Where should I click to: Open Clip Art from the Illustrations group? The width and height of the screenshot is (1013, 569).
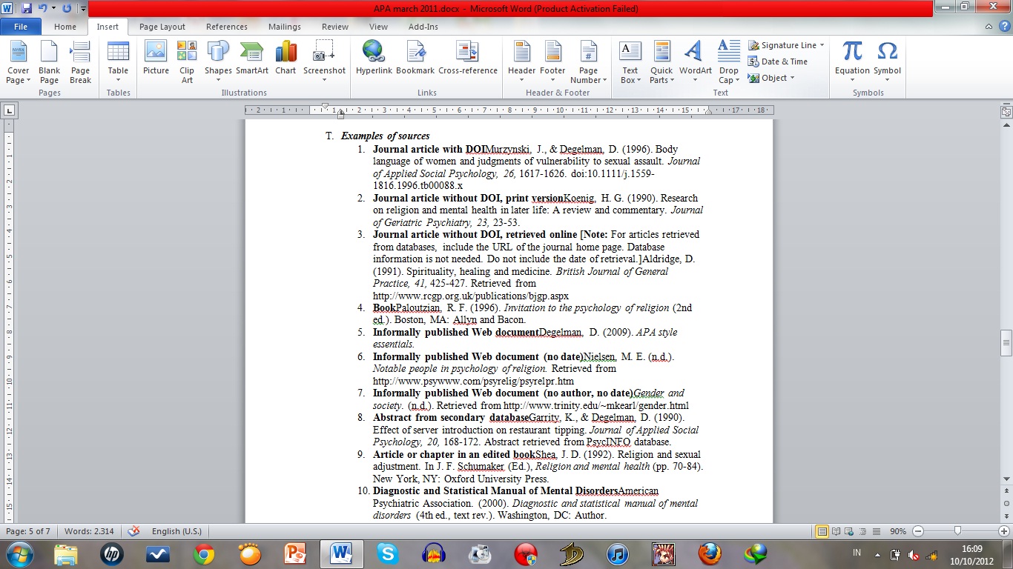(187, 62)
